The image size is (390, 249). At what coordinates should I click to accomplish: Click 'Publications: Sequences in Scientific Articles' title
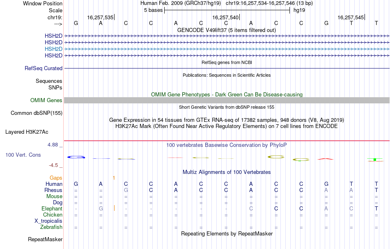pos(227,75)
